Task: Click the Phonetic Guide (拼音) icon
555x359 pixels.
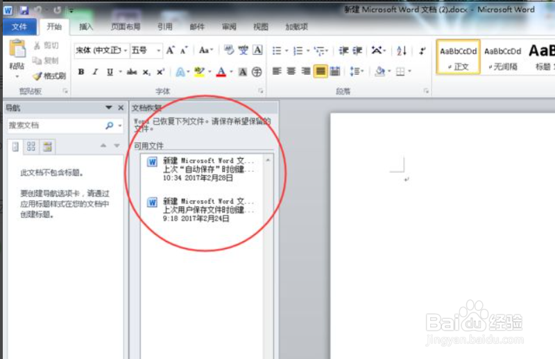Action: pyautogui.click(x=244, y=50)
